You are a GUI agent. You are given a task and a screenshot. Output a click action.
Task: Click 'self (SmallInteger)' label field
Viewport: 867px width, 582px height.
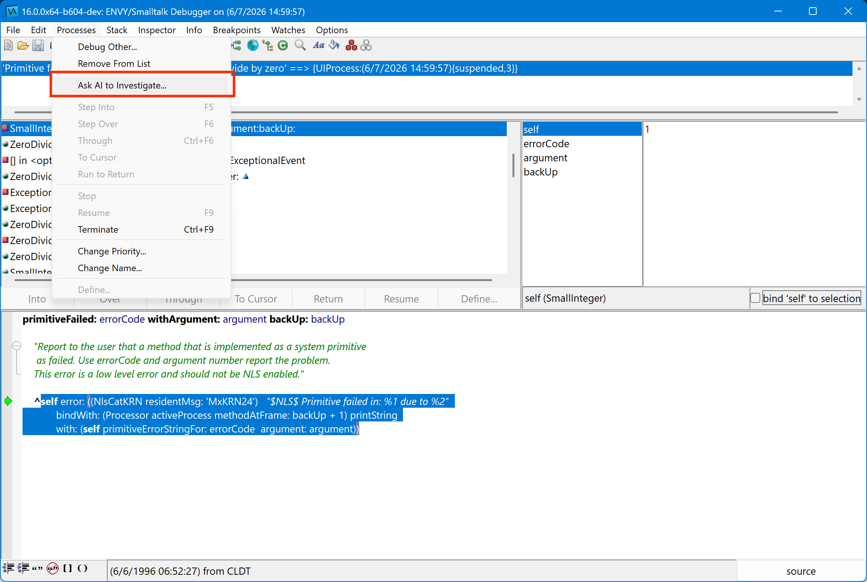pos(635,298)
